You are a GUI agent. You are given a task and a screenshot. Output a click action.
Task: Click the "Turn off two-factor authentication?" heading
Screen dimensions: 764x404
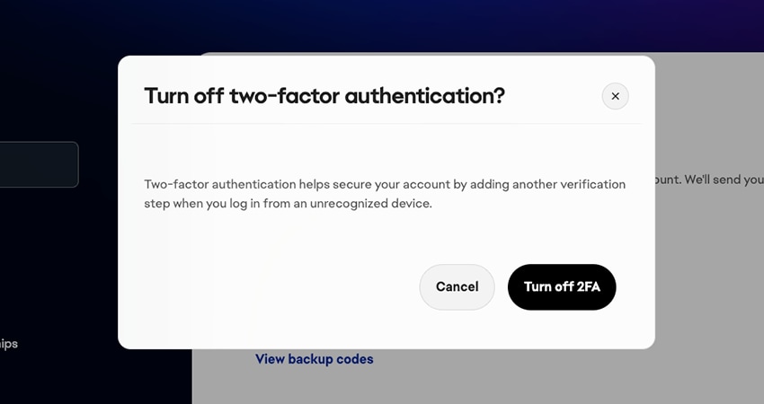tap(324, 96)
